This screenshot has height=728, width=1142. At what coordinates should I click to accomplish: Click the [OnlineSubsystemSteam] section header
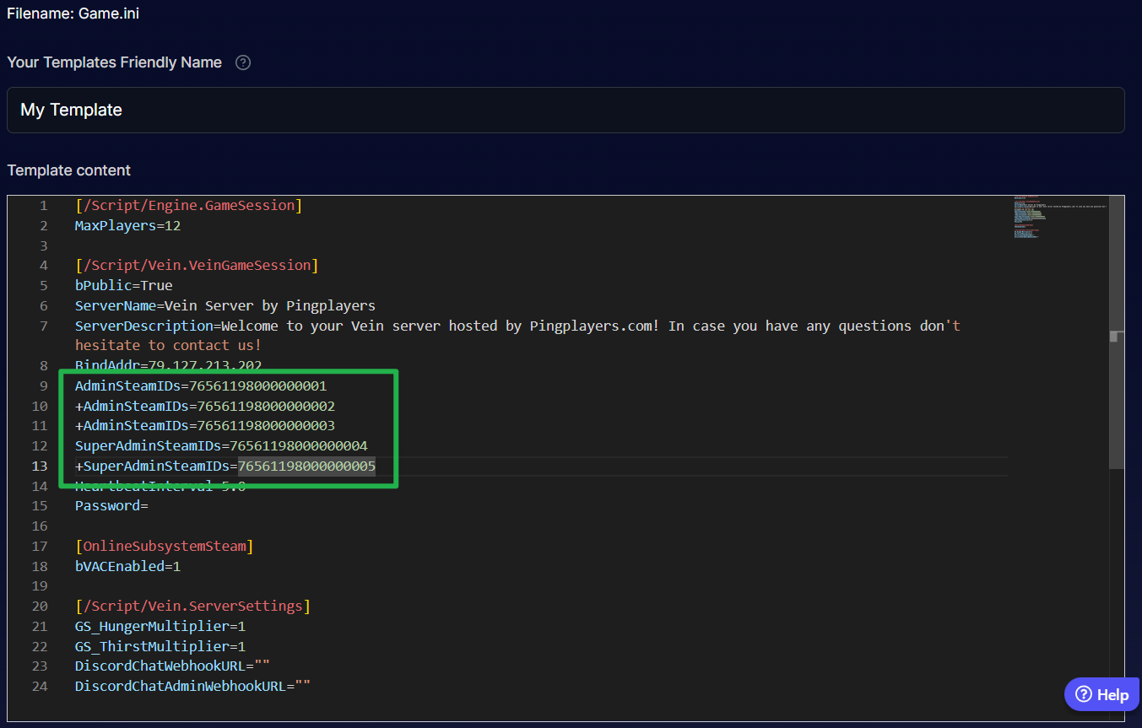(x=164, y=547)
